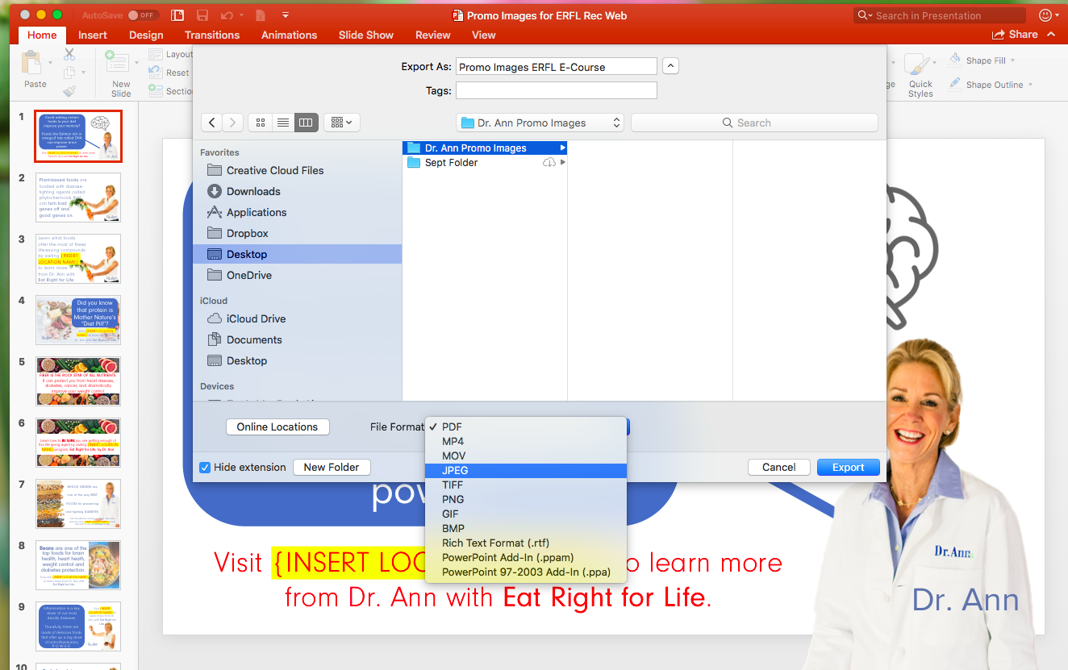Select JPEG in the file format list
Screen dimensions: 1068x670
[x=526, y=470]
